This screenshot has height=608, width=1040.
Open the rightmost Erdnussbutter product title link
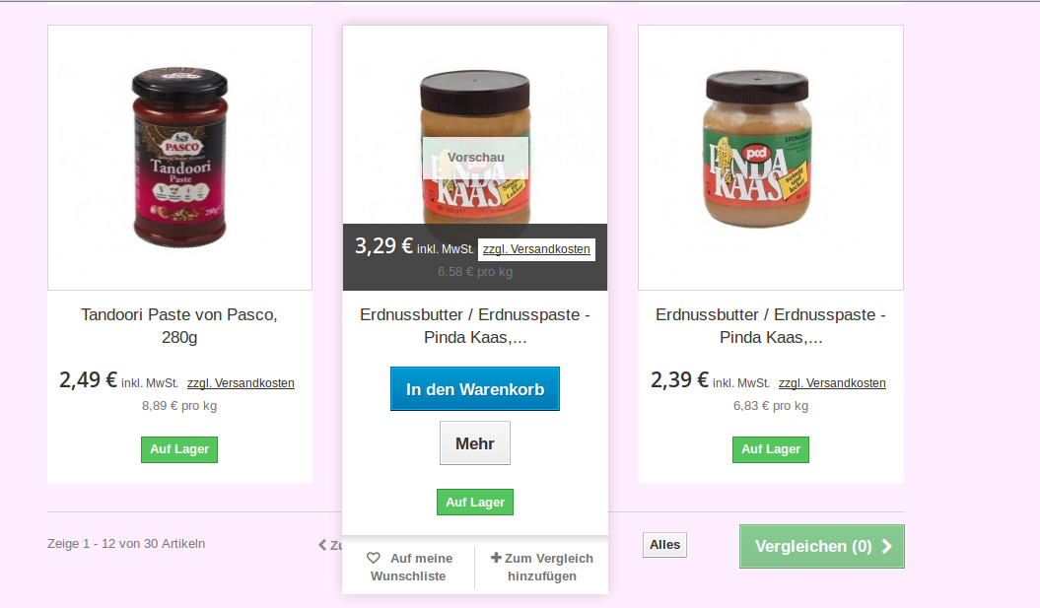point(771,325)
